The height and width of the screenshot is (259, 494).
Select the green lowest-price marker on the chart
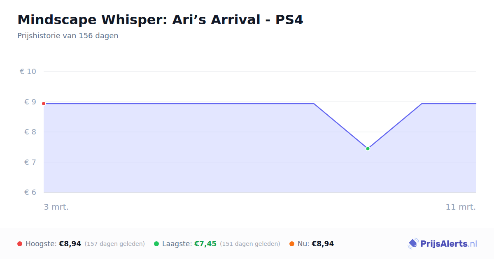point(368,148)
